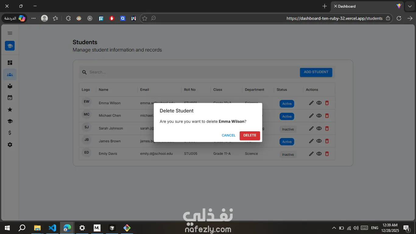This screenshot has width=416, height=234.
Task: Show hidden system tray icons
Action: pyautogui.click(x=334, y=228)
